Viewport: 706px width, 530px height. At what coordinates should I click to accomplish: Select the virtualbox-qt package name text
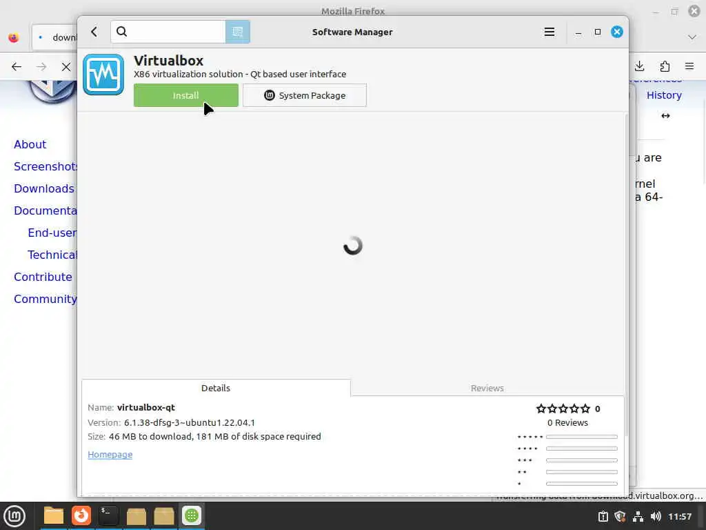click(146, 407)
